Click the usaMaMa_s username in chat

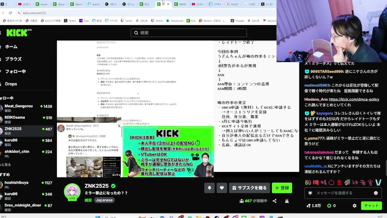[315, 166]
